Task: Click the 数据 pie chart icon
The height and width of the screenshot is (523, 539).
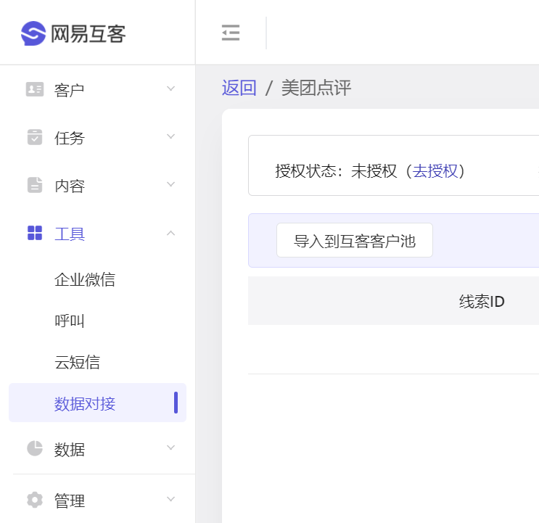Action: tap(35, 448)
